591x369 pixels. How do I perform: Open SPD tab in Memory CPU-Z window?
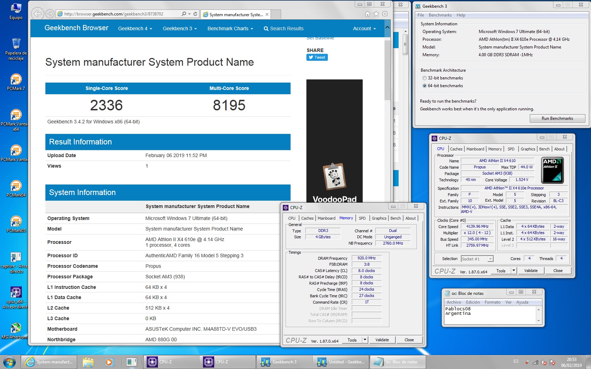(x=362, y=218)
